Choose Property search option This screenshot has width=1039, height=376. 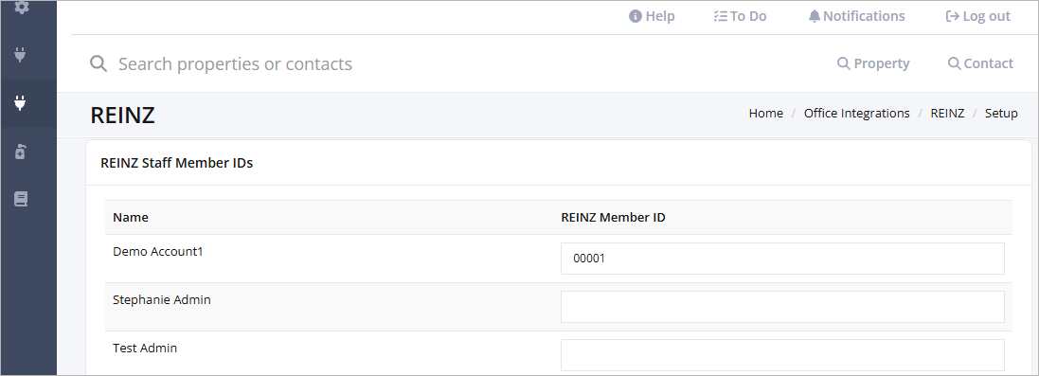(x=873, y=63)
